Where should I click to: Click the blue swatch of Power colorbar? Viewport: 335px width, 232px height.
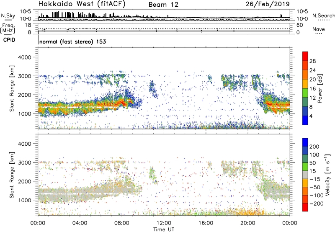305,120
